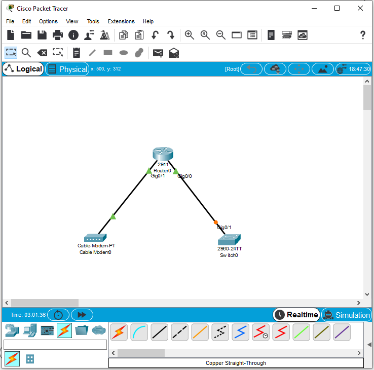Open environment time button showing 18:47:30
This screenshot has width=374, height=370.
354,69
